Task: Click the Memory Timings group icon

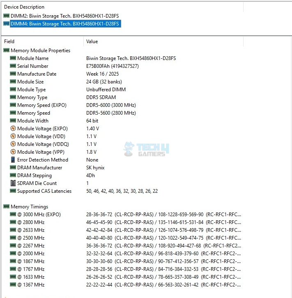Action: 7,206
